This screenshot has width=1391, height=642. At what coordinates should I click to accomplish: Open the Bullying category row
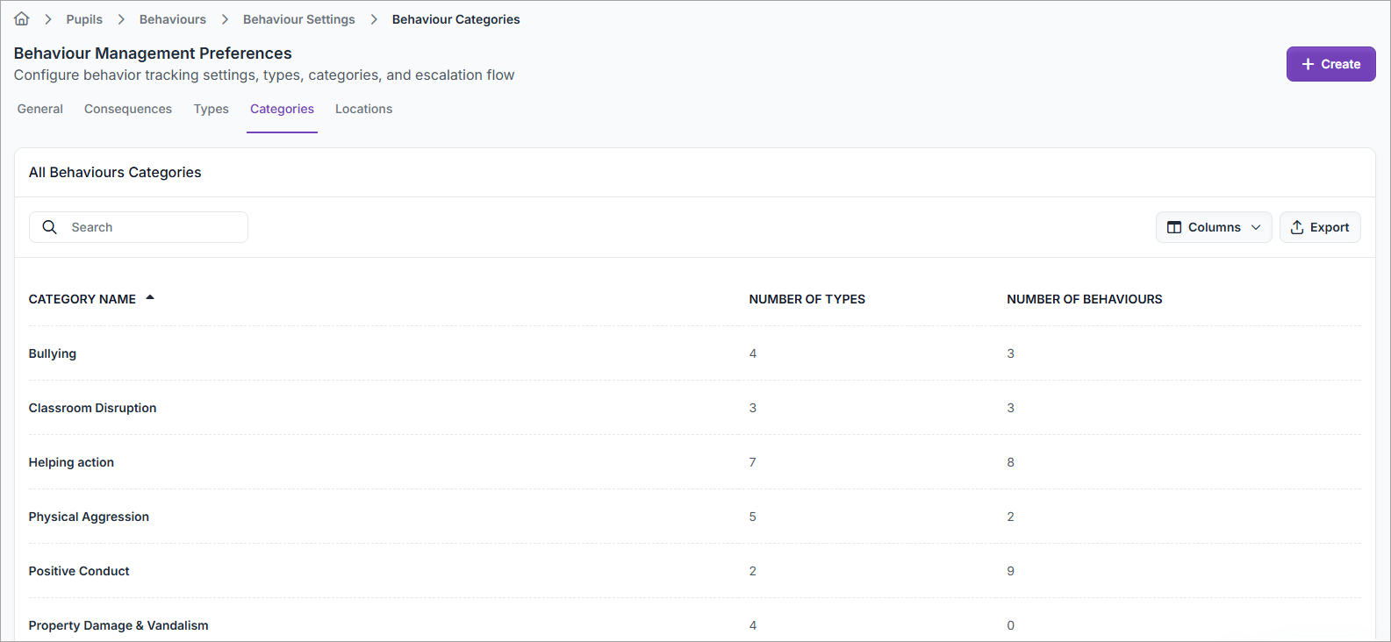tap(53, 353)
